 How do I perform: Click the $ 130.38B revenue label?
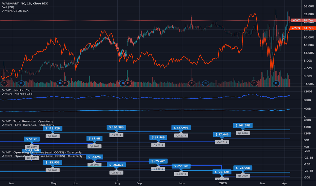coord(116,127)
